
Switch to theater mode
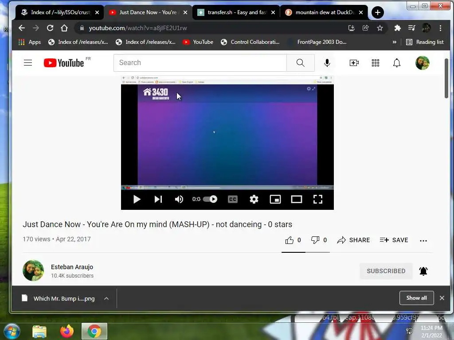point(297,199)
